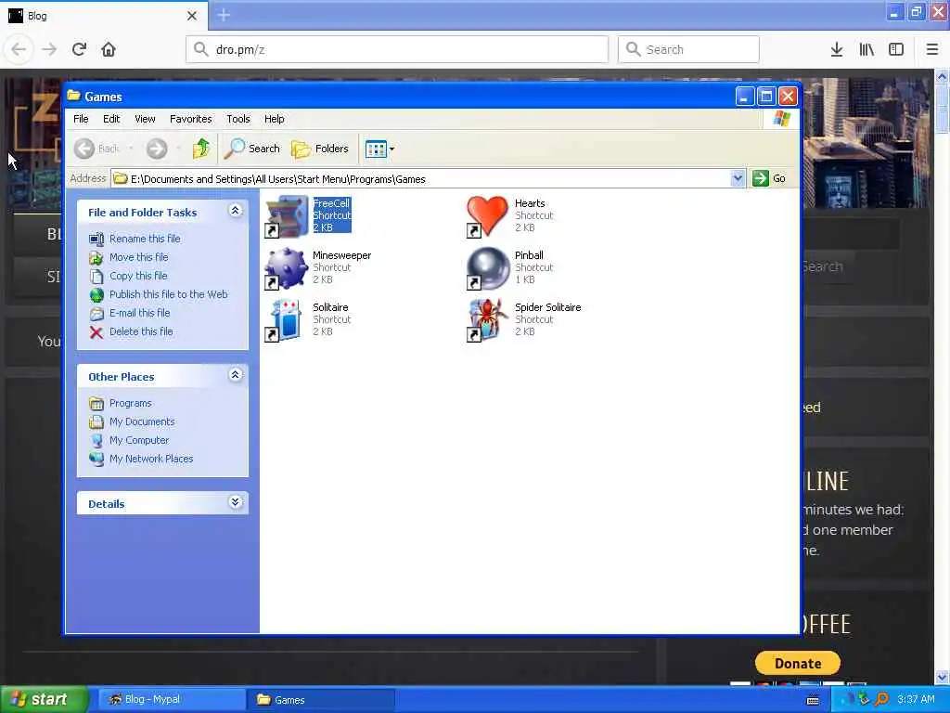This screenshot has width=950, height=713.
Task: Open My Documents in Other Places
Action: coord(142,422)
